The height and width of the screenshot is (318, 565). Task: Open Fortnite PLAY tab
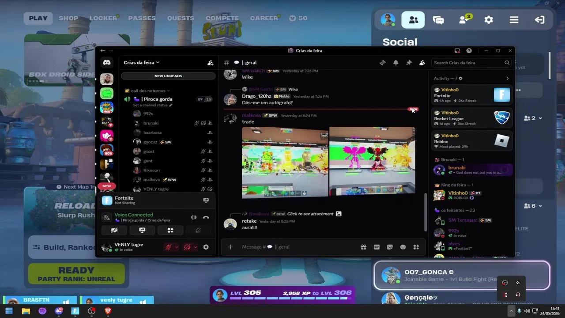pyautogui.click(x=38, y=18)
